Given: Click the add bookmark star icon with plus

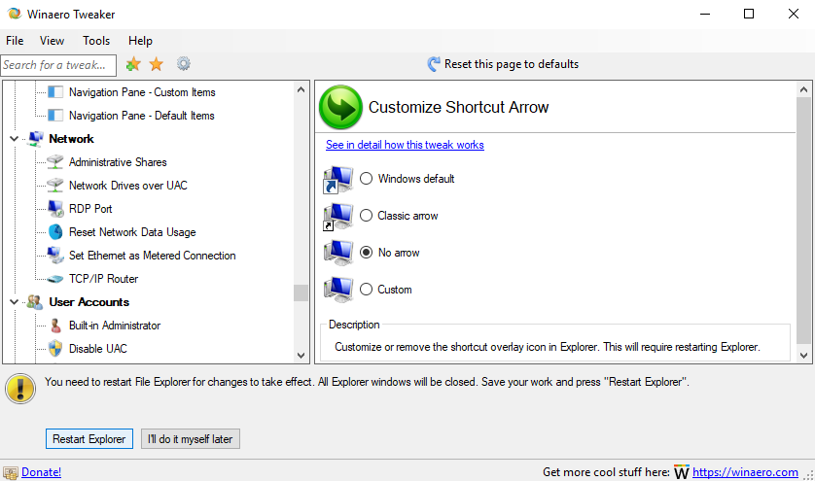Looking at the screenshot, I should pyautogui.click(x=133, y=64).
